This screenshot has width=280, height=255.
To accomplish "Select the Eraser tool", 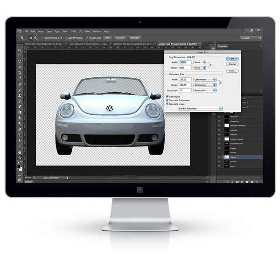I will click(x=20, y=107).
